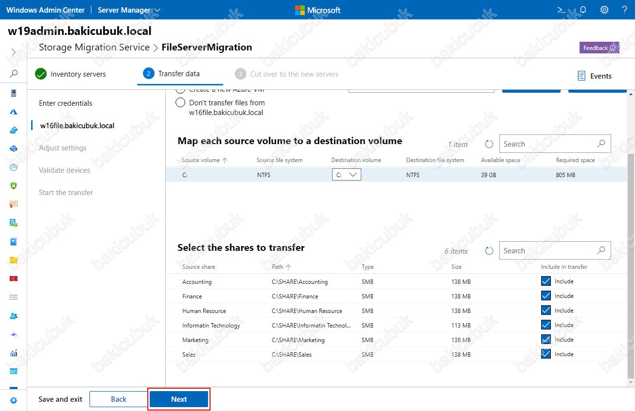Open the blue Events book icon
The width and height of the screenshot is (635, 411).
point(14,241)
